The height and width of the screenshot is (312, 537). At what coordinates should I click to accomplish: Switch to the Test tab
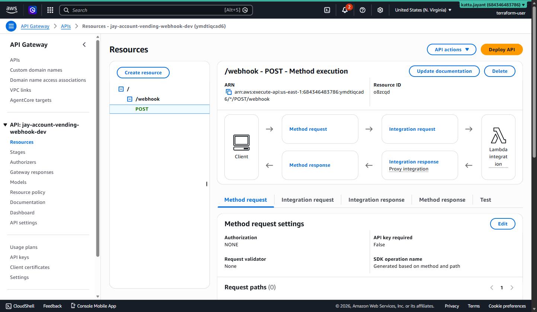pos(486,200)
